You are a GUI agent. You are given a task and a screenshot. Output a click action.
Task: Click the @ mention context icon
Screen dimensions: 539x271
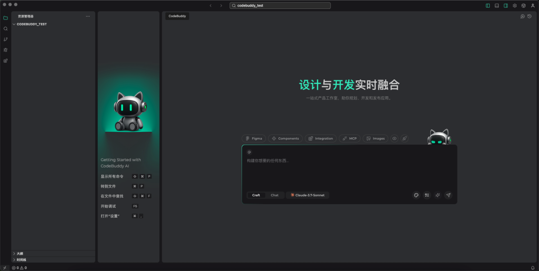coord(249,152)
